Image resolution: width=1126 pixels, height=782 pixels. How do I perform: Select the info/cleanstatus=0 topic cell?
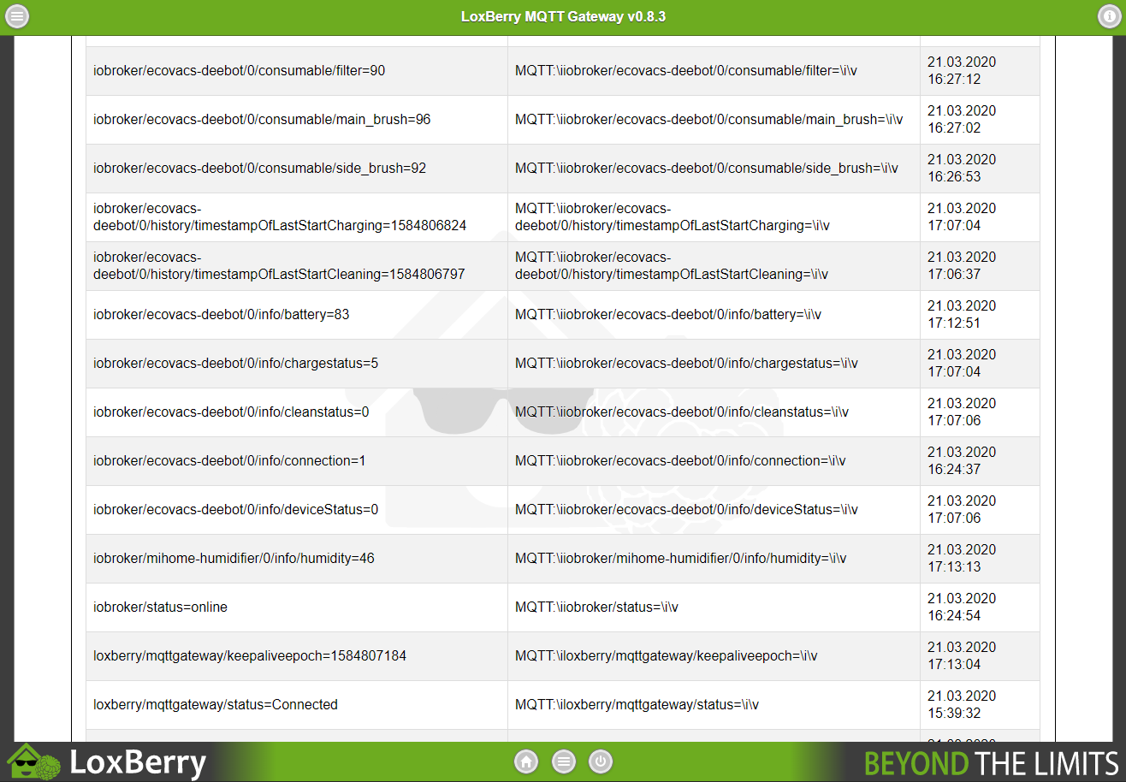(297, 412)
